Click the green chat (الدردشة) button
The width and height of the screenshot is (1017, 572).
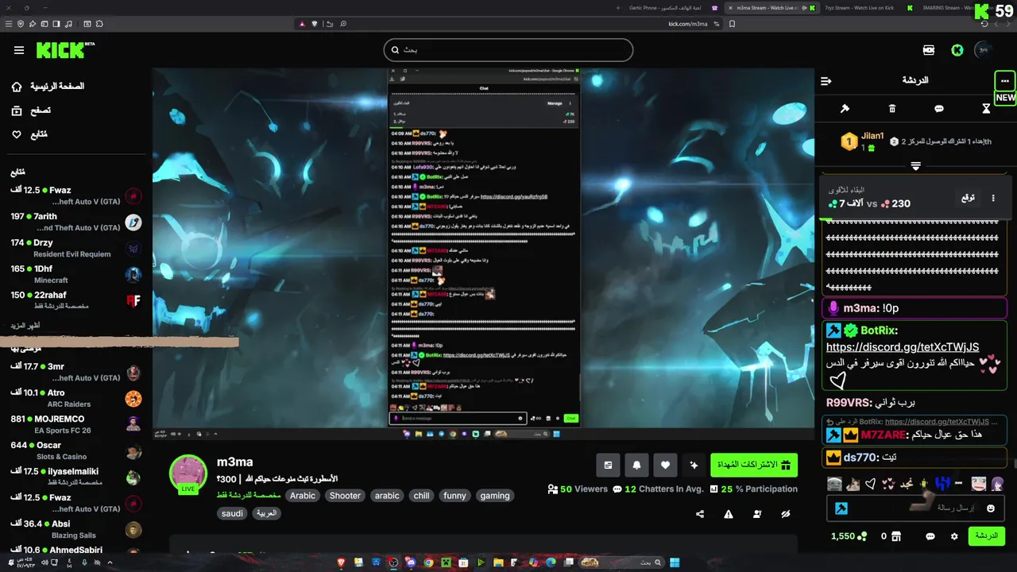tap(986, 536)
